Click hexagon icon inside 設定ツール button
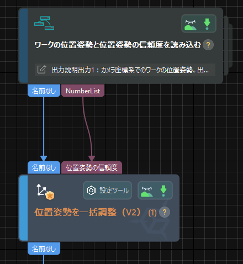 coord(91,191)
